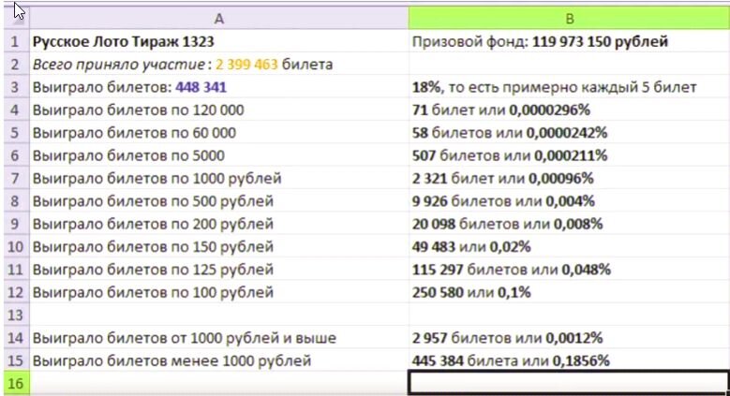Click cell 'Призовой фонд: 119 973 150 рублей'
The image size is (730, 396).
click(569, 41)
